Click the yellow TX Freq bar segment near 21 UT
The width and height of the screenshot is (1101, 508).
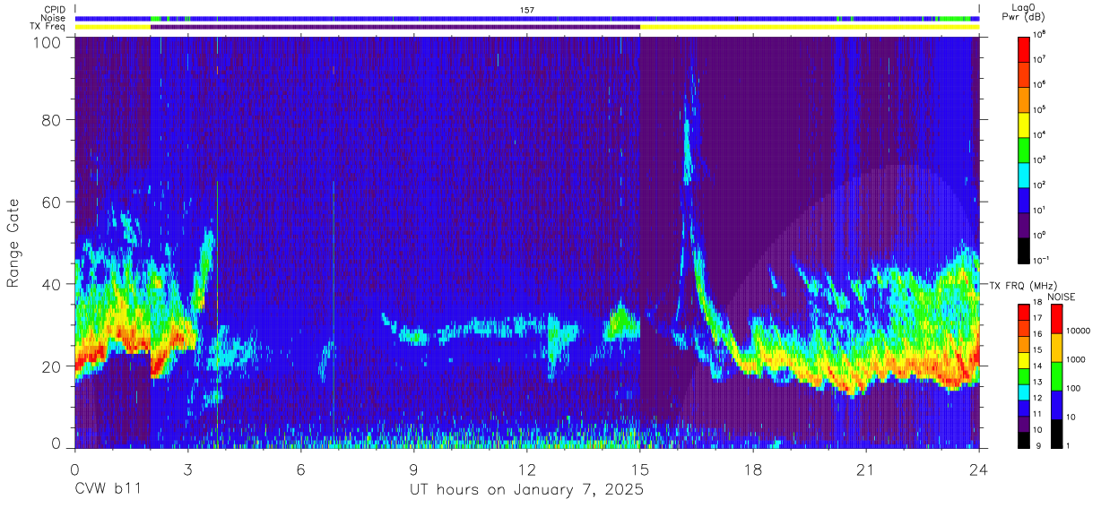tap(810, 27)
